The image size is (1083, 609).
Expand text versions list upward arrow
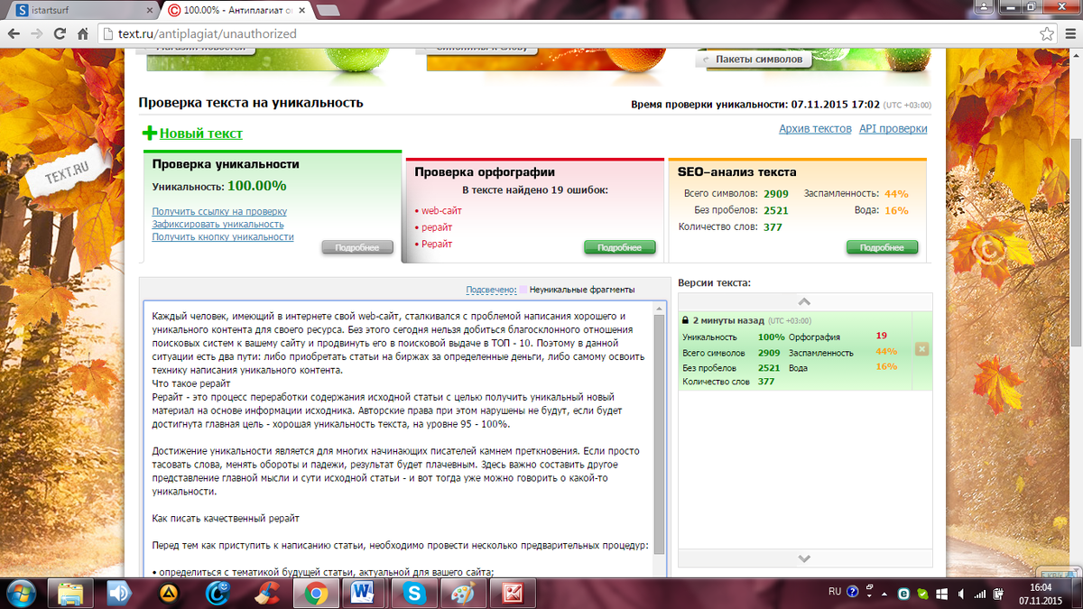click(x=805, y=302)
